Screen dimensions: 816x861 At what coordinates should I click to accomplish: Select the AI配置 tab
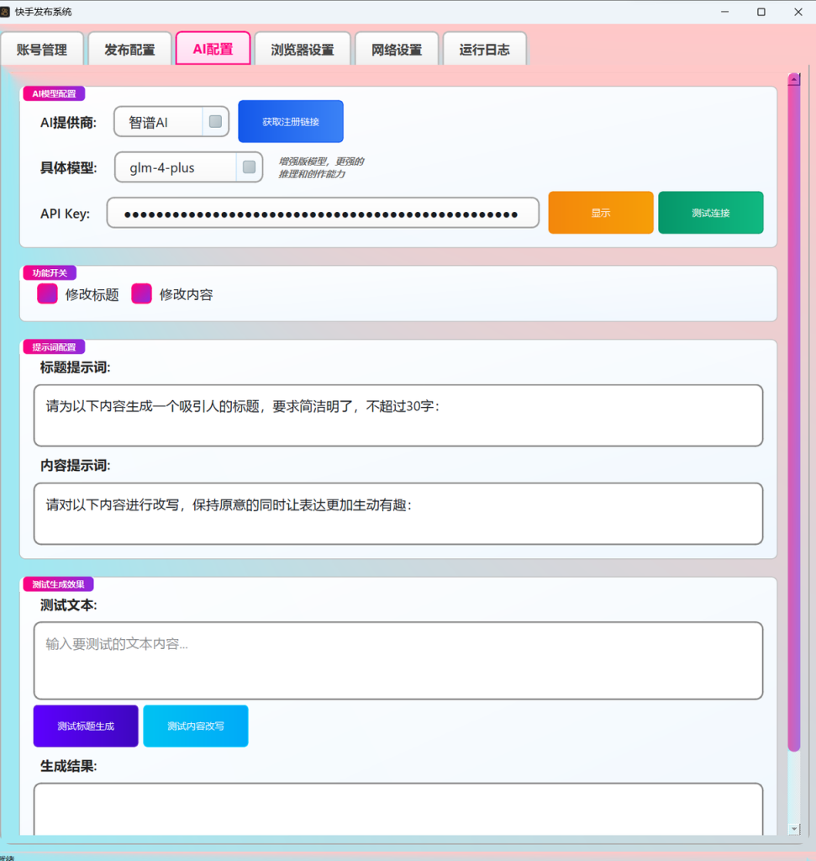pyautogui.click(x=213, y=49)
